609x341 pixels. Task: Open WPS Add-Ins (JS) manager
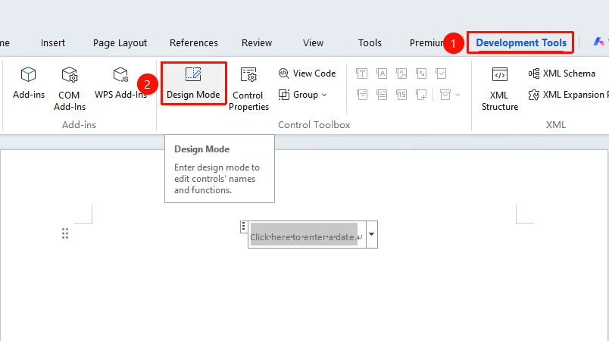click(x=120, y=83)
